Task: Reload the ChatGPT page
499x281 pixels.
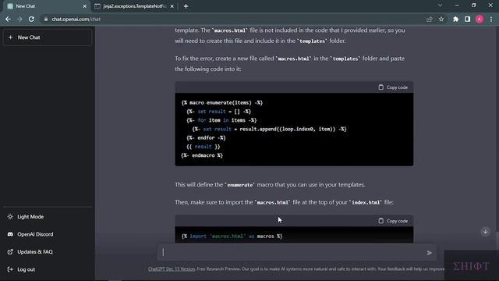Action: click(31, 19)
